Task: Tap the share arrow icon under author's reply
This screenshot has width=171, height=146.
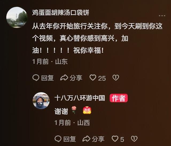Action: (86, 139)
